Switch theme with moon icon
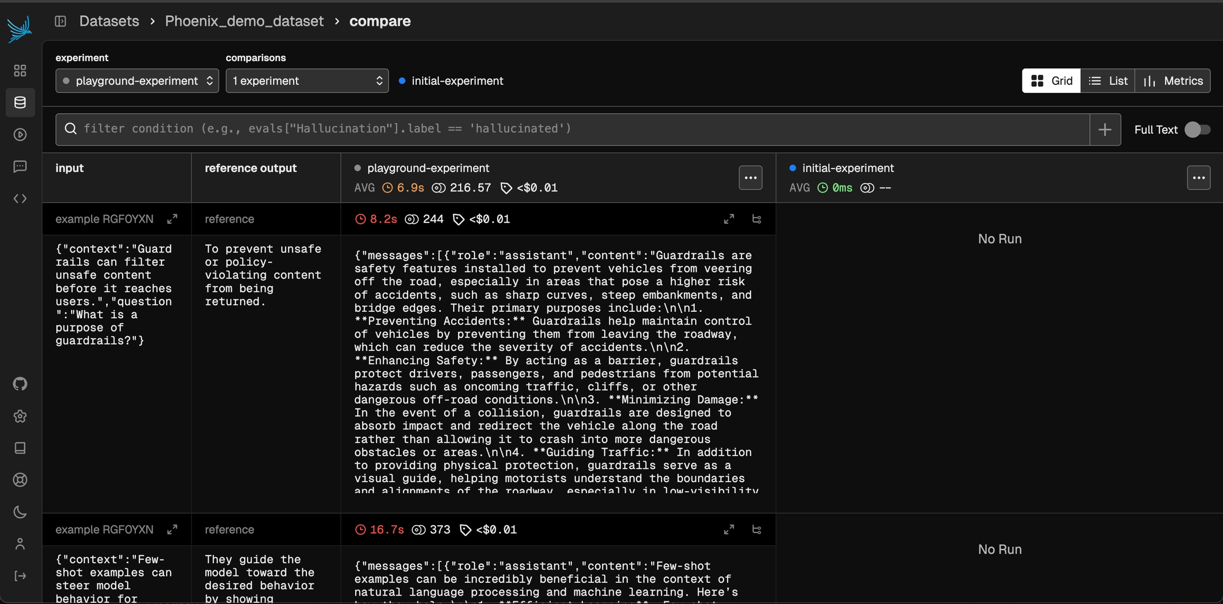The height and width of the screenshot is (604, 1223). tap(20, 512)
